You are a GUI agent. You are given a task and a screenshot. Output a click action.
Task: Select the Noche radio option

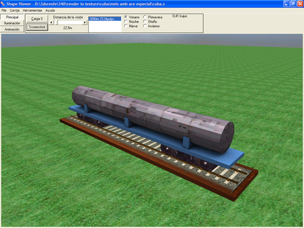[126, 22]
